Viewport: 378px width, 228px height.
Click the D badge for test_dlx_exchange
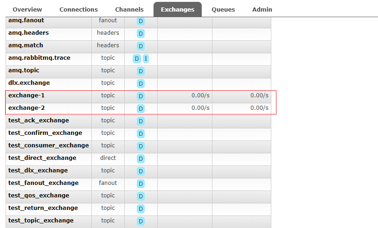[141, 171]
